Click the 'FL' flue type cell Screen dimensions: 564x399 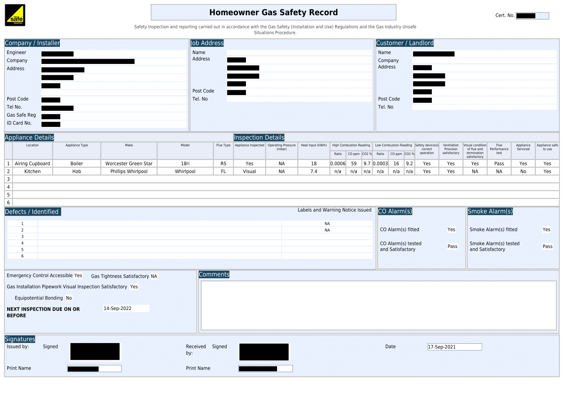(223, 171)
